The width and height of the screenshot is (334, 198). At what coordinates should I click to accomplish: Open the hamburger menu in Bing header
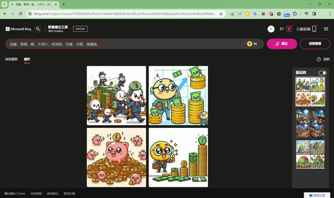tap(326, 29)
